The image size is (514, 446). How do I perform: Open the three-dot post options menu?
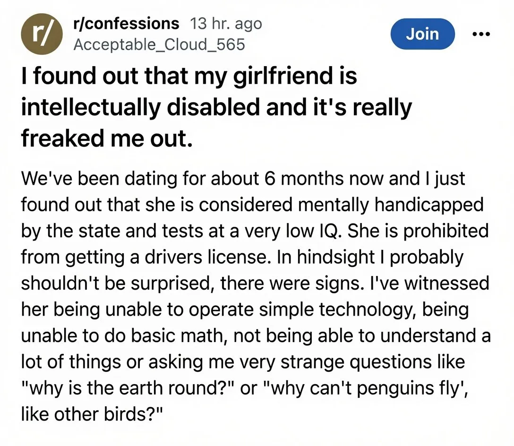point(481,34)
